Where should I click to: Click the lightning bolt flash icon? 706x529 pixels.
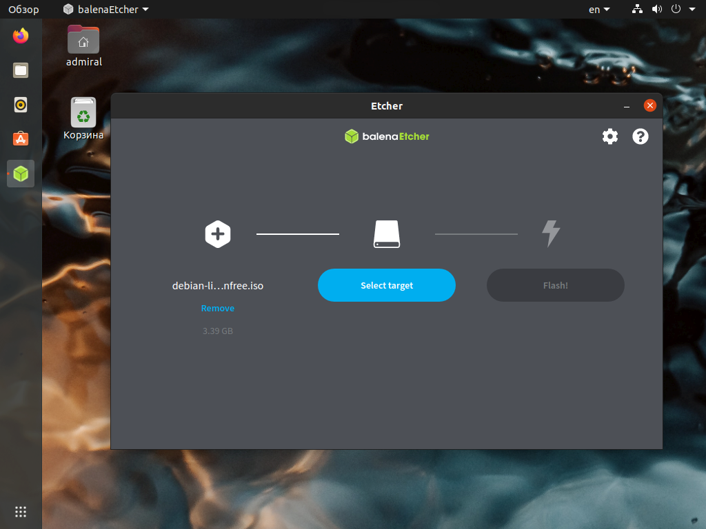pyautogui.click(x=551, y=234)
